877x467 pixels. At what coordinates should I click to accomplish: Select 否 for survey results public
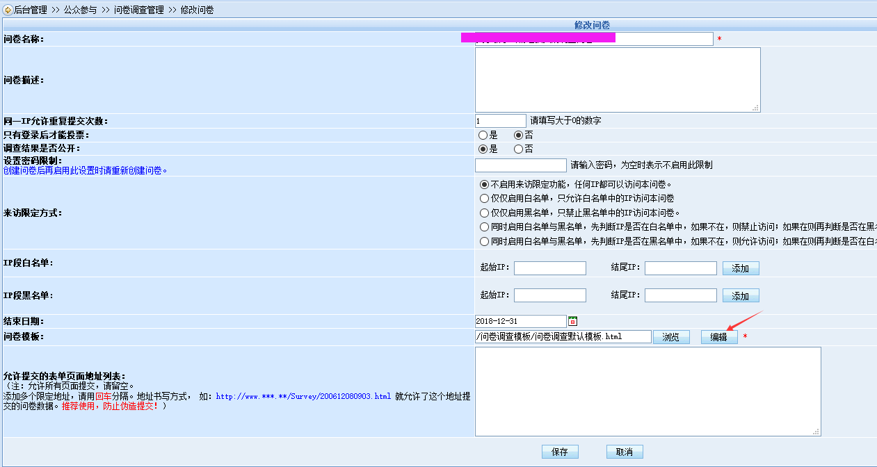tap(518, 149)
